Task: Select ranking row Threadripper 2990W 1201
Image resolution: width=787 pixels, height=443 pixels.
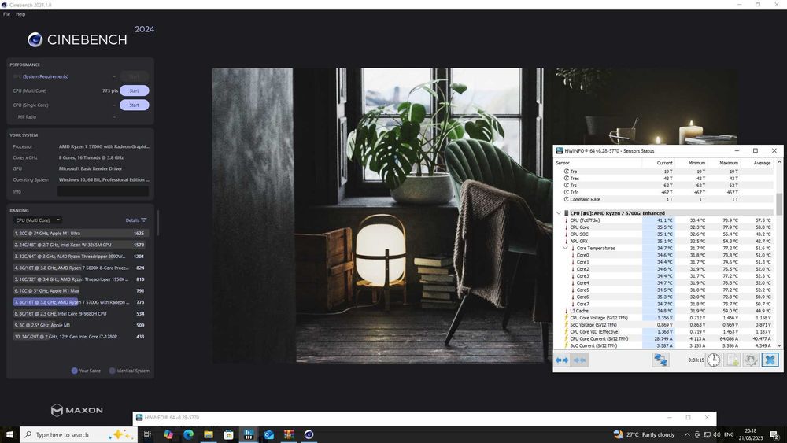Action: point(79,257)
